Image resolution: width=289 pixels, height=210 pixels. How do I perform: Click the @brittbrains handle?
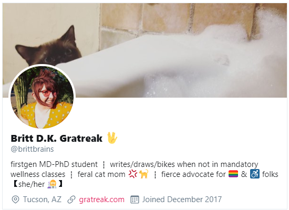click(32, 149)
